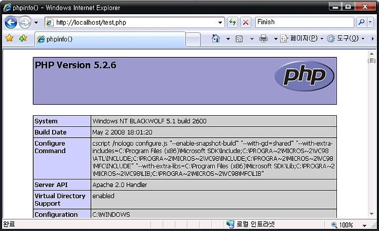Select the phpinfo() browser tab

pyautogui.click(x=110, y=39)
